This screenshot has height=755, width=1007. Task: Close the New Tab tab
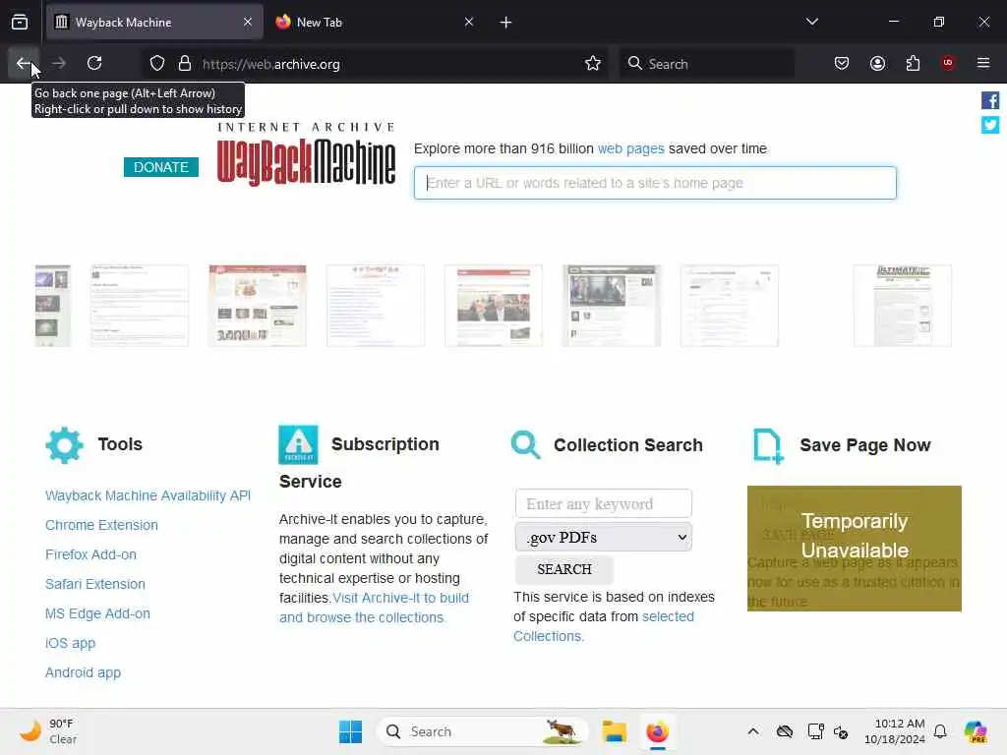click(469, 23)
